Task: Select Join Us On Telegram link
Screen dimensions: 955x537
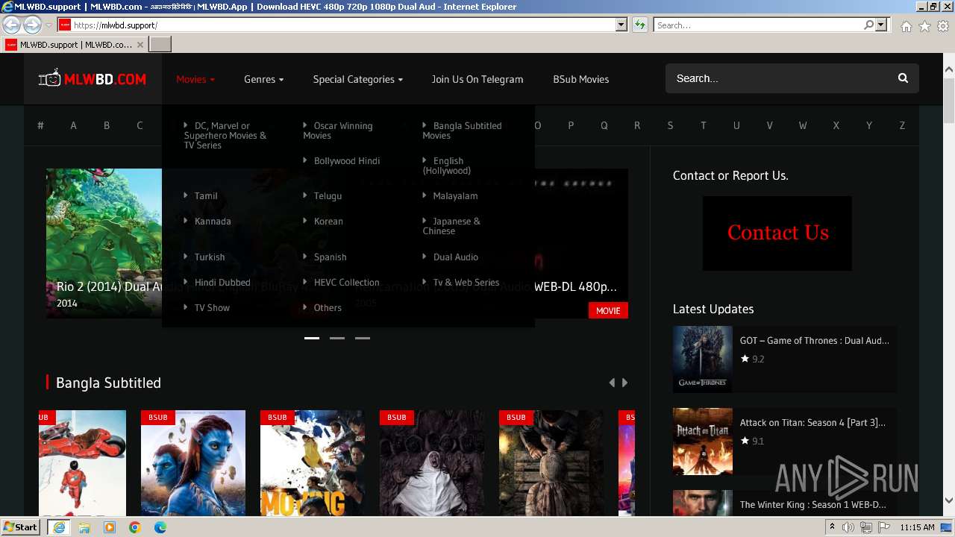Action: coord(477,79)
